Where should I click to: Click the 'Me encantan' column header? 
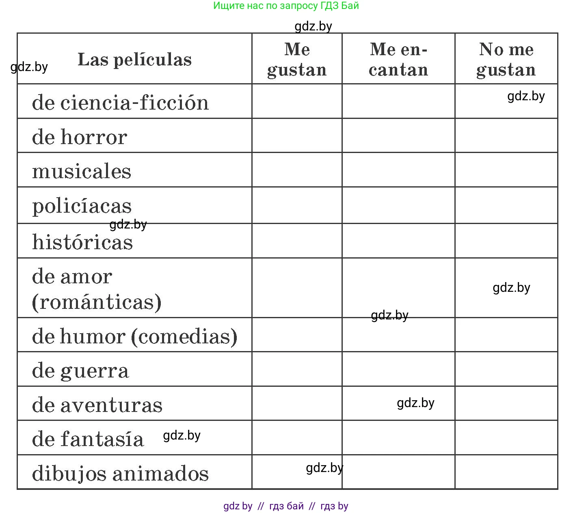pyautogui.click(x=398, y=59)
